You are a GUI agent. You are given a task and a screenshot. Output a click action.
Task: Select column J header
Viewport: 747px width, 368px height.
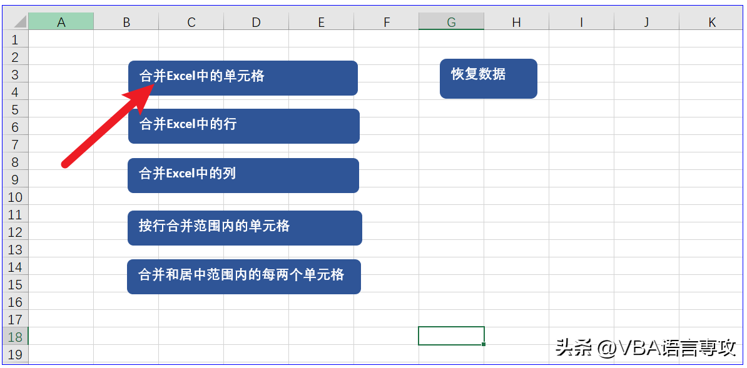(x=646, y=21)
